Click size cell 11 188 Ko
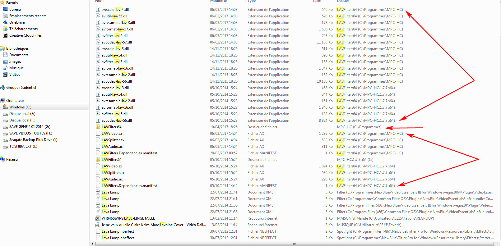This screenshot has height=246, width=501. click(325, 42)
